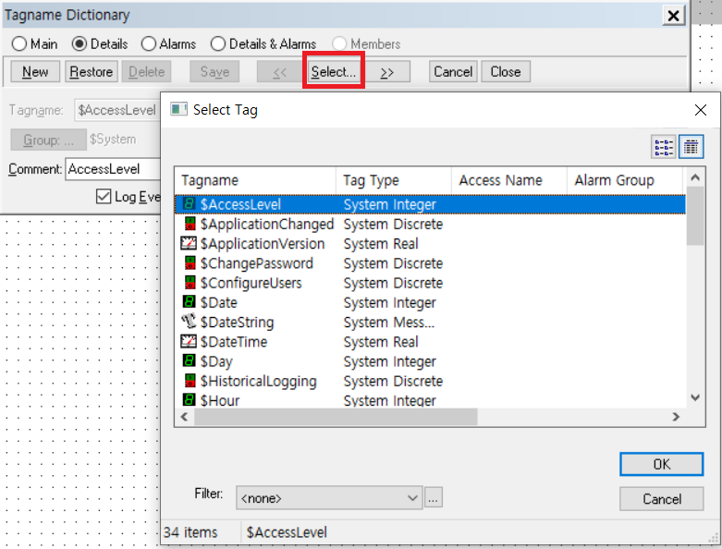The height and width of the screenshot is (549, 722).
Task: Select the $ApplicationVersion tag row
Action: 430,243
